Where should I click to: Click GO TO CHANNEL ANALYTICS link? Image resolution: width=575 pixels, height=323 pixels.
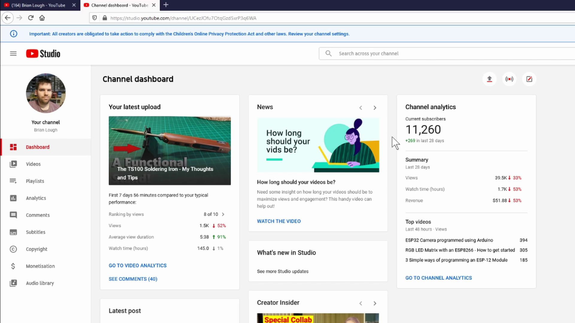438,278
